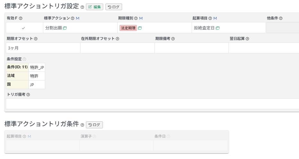Open ログ for 標準アクショントリガ条件
Screen dimensions: 299x159
(94, 125)
